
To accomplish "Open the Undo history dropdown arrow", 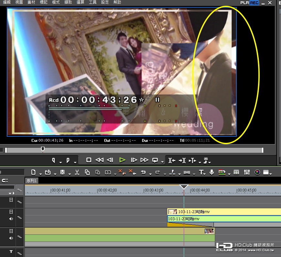I will coord(151,174).
